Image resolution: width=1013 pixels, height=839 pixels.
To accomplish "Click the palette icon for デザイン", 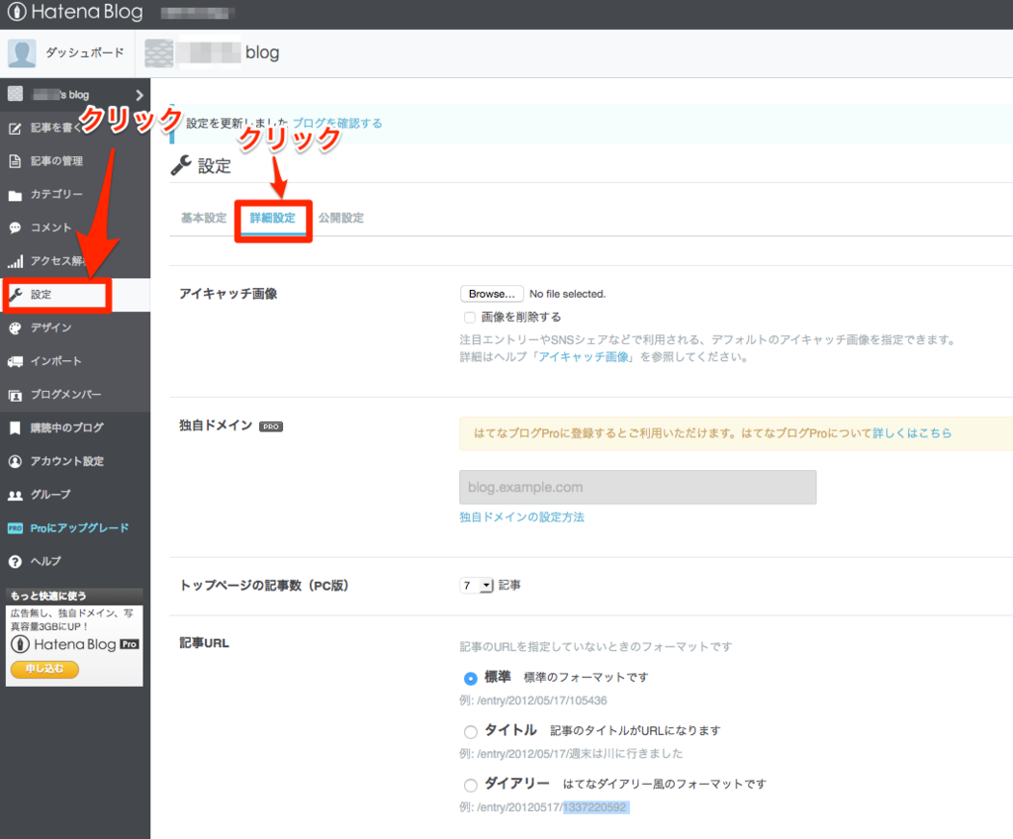I will tap(15, 327).
